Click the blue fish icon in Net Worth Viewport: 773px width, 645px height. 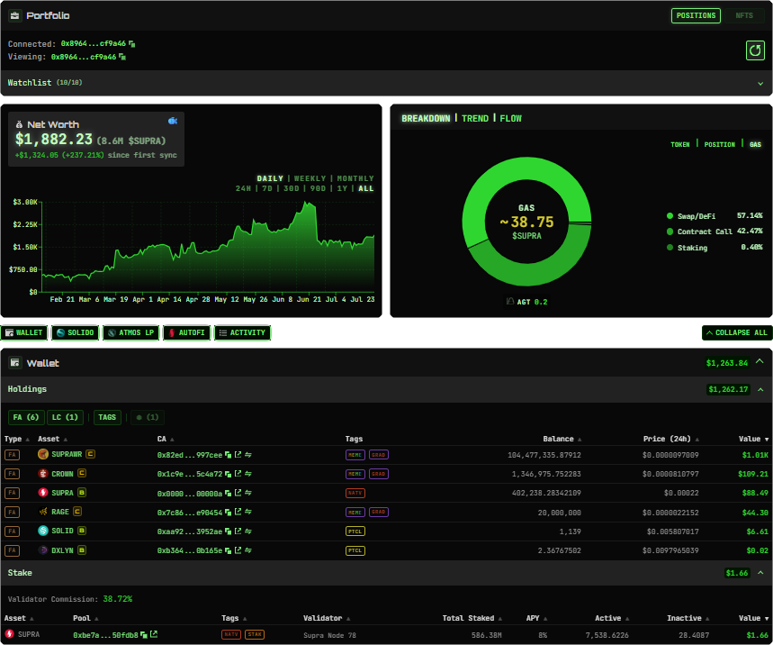tap(173, 121)
